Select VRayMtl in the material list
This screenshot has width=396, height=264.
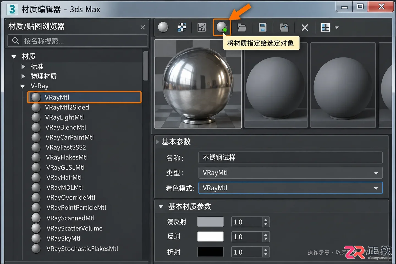(84, 97)
